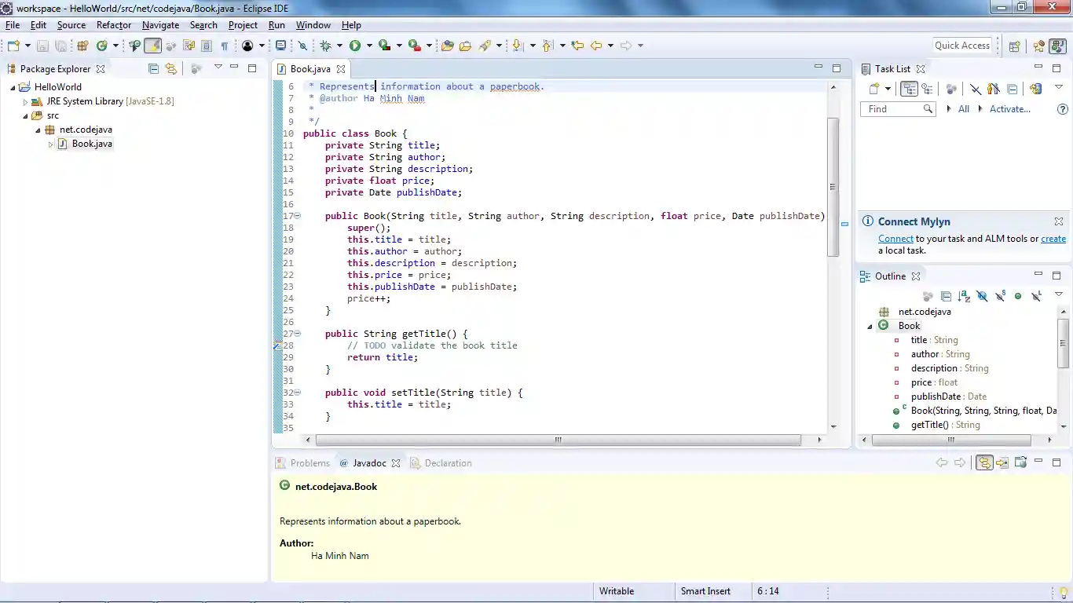Viewport: 1073px width, 603px height.
Task: Click the Open Perspective icon
Action: pyautogui.click(x=1014, y=46)
